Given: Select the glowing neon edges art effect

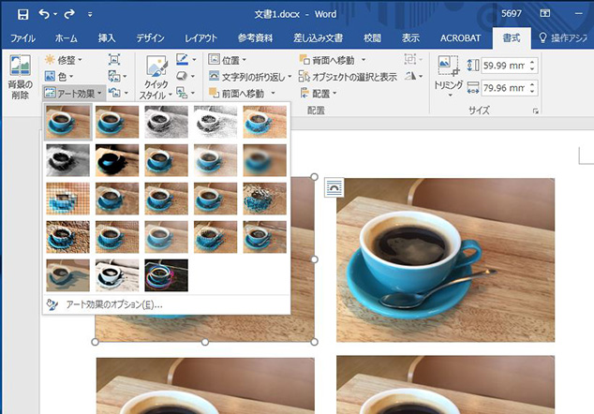Looking at the screenshot, I should point(167,274).
